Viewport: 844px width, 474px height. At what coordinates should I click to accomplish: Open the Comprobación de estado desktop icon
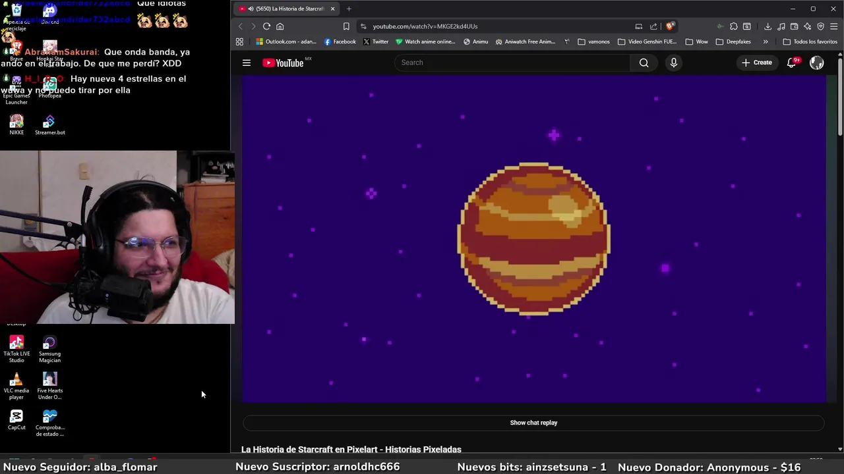coord(50,423)
